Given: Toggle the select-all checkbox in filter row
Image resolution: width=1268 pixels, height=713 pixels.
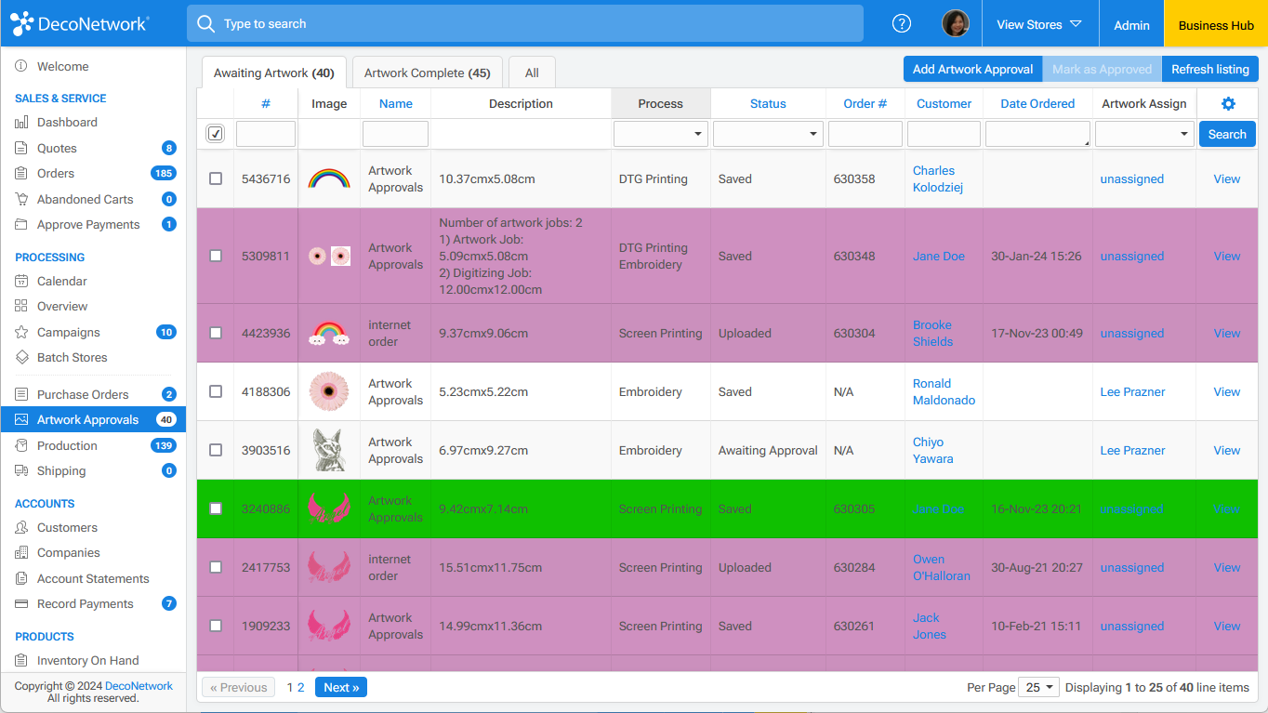Looking at the screenshot, I should 216,134.
